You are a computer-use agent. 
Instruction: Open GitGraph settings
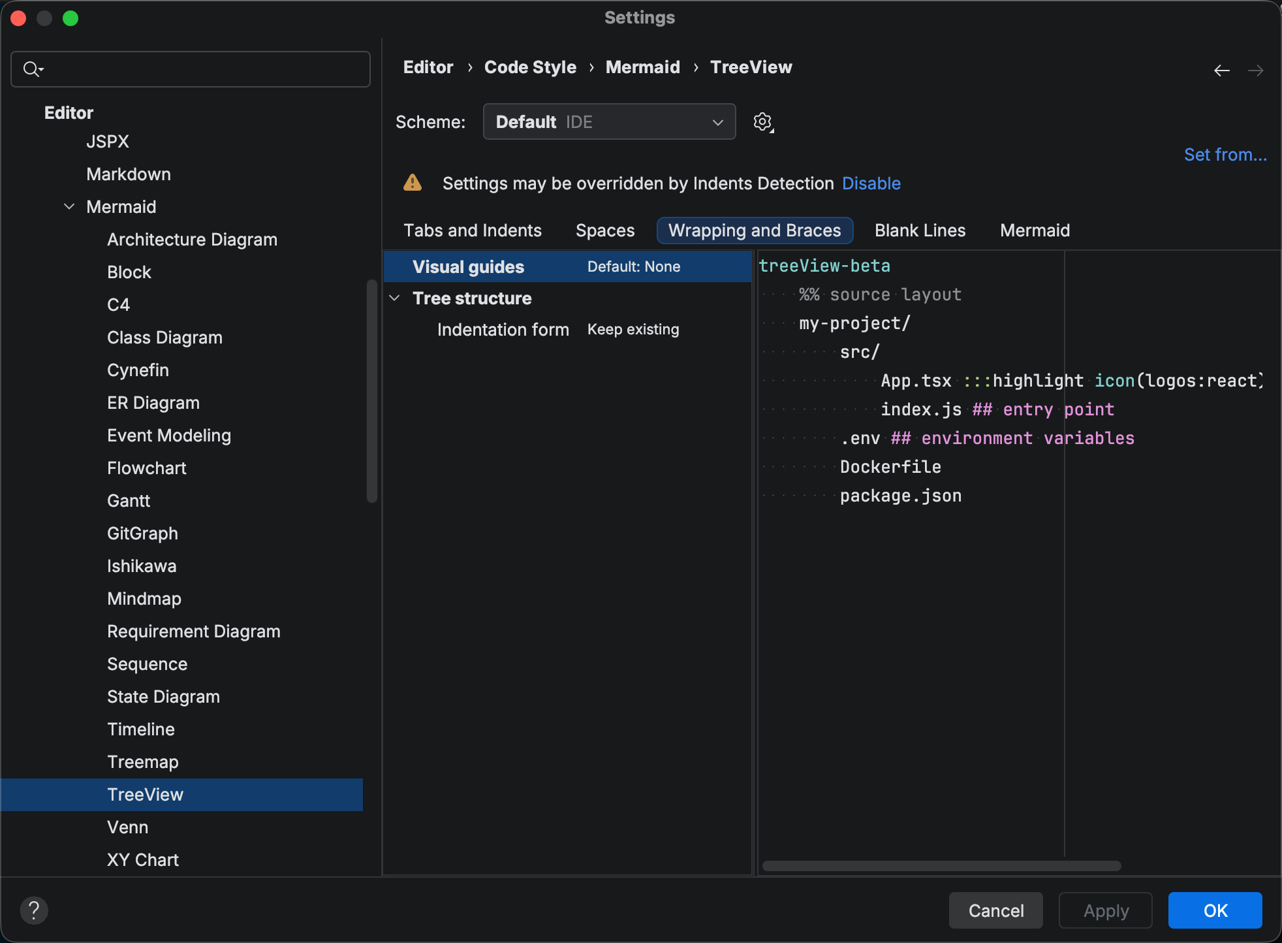(142, 533)
